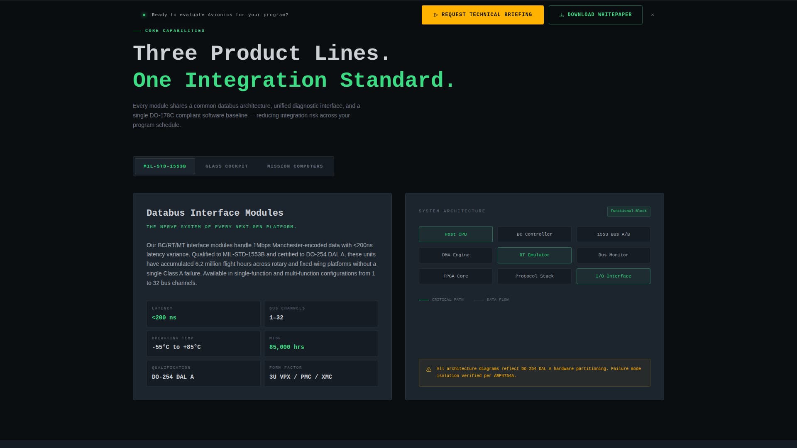Select the Host CPU block in the architecture diagram
Image resolution: width=797 pixels, height=448 pixels.
[x=455, y=234]
